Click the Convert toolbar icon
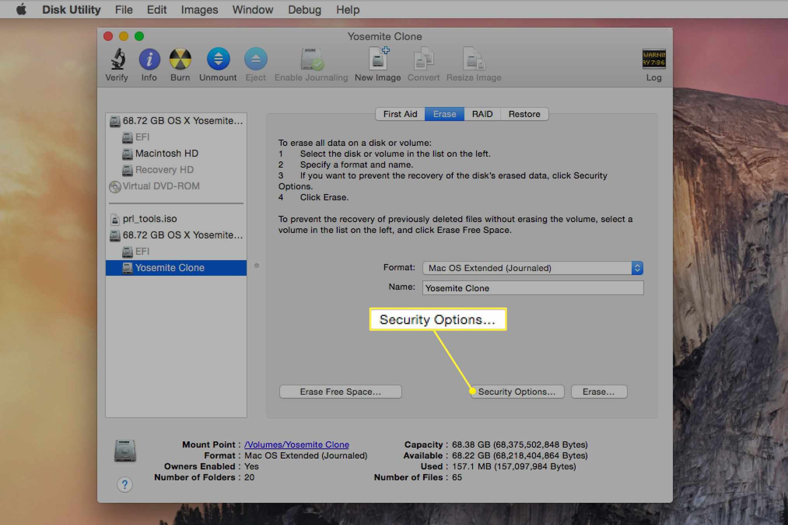 pos(424,59)
